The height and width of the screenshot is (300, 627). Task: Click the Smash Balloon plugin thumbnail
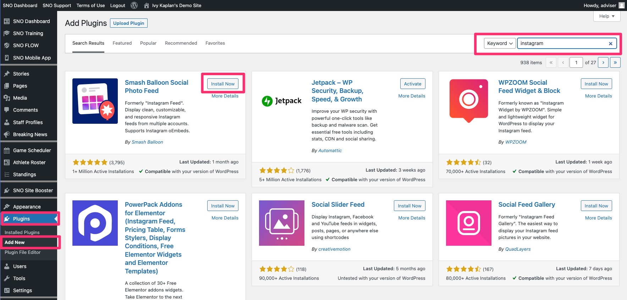95,101
